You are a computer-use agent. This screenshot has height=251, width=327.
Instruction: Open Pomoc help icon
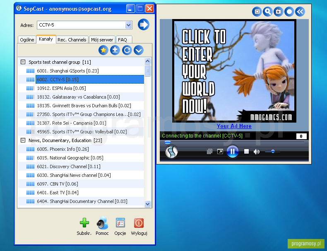point(102,223)
